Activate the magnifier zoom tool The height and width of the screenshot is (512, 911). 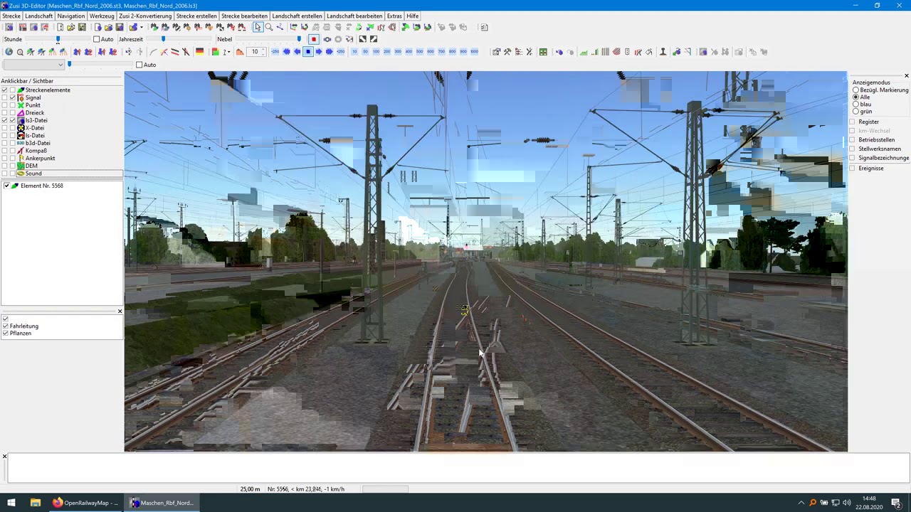(x=269, y=27)
